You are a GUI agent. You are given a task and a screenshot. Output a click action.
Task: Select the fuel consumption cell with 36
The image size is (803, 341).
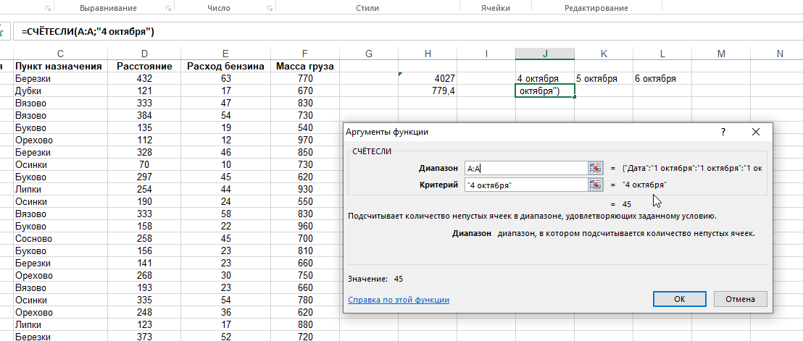(226, 312)
